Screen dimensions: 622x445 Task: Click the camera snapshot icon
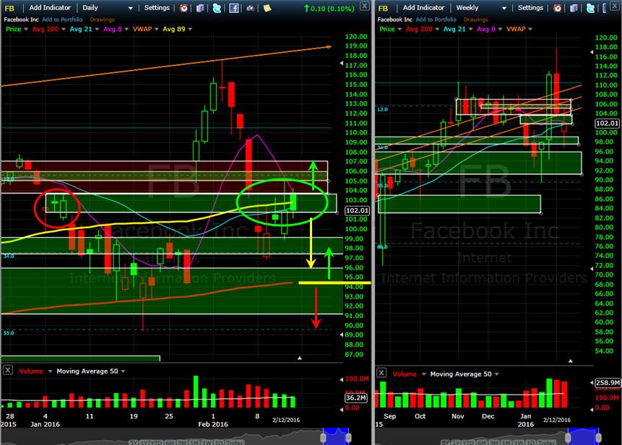[x=250, y=8]
